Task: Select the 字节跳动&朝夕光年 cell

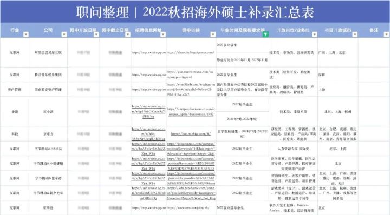Action: 48,193
